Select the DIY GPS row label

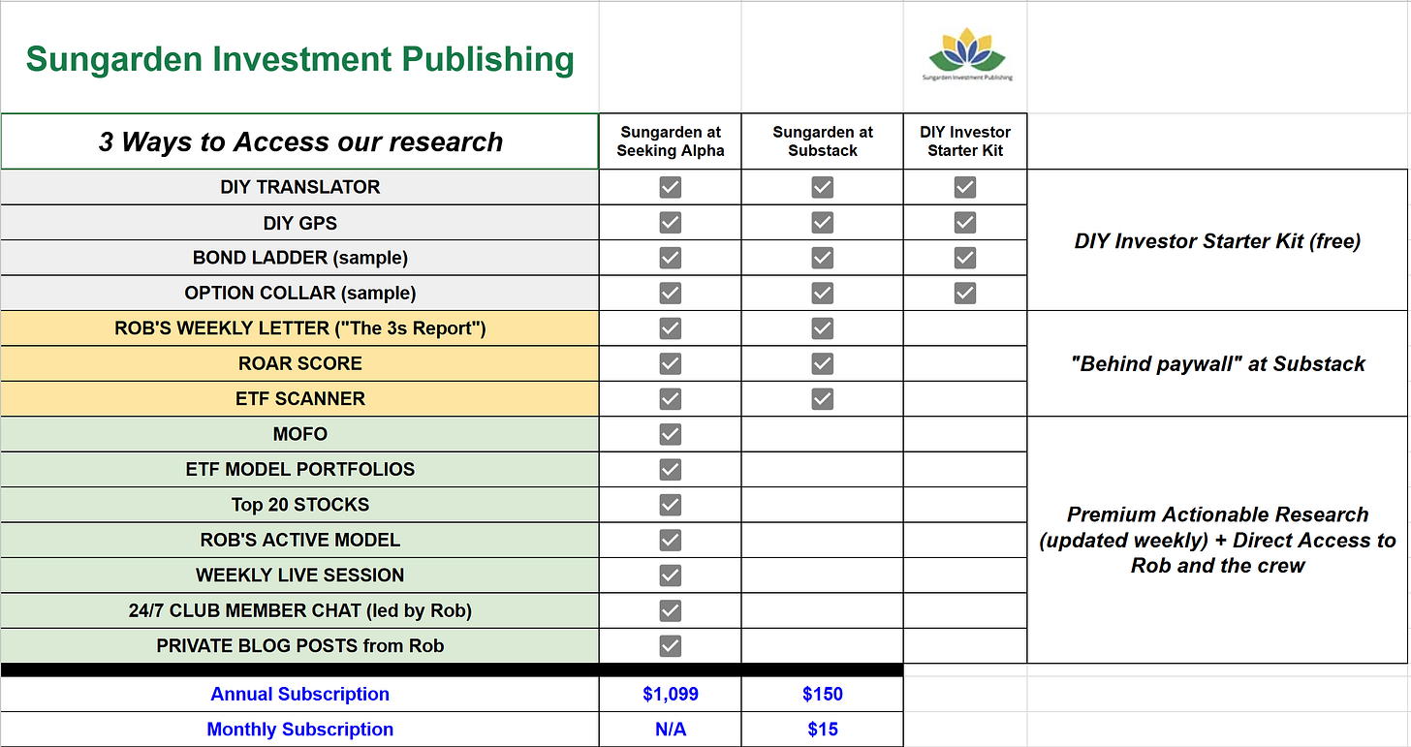300,223
